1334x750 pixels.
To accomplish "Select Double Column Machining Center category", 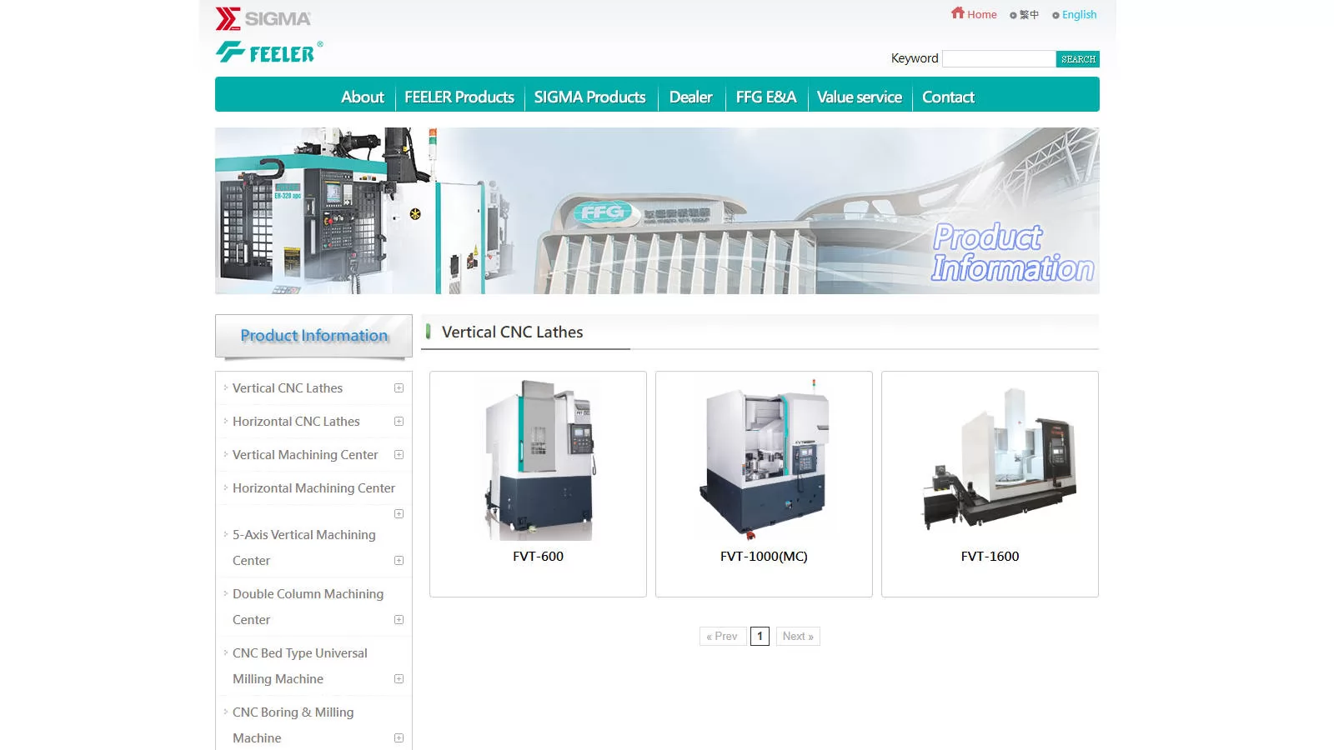I will pyautogui.click(x=308, y=607).
